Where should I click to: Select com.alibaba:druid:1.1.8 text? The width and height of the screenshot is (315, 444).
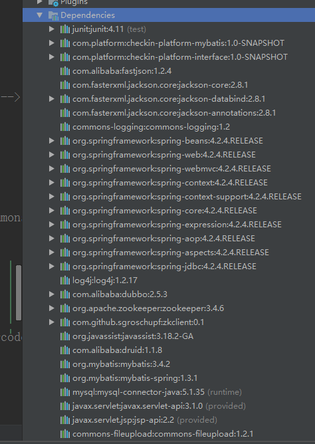click(x=117, y=350)
